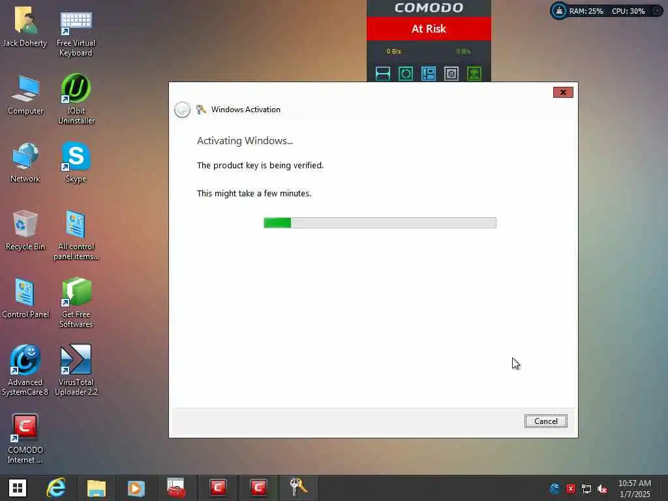
Task: Click the plus button on the performance monitor
Action: click(x=658, y=11)
